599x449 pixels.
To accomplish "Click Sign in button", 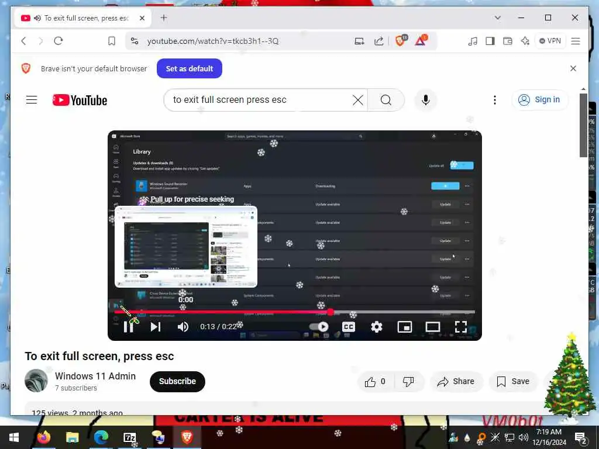I will tap(539, 99).
